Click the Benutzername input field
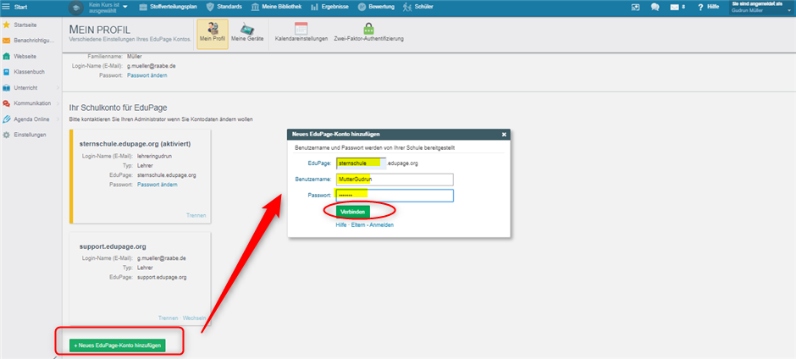 pyautogui.click(x=395, y=179)
